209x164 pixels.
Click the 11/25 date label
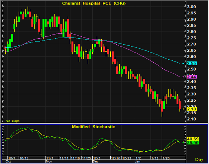(x=86, y=158)
